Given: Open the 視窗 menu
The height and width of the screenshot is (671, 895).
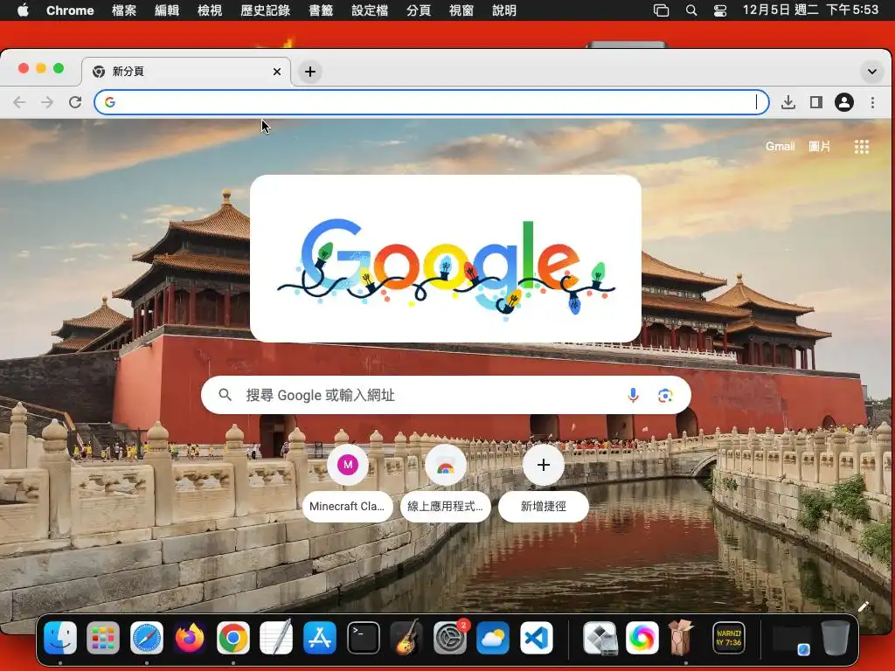Looking at the screenshot, I should 461,10.
